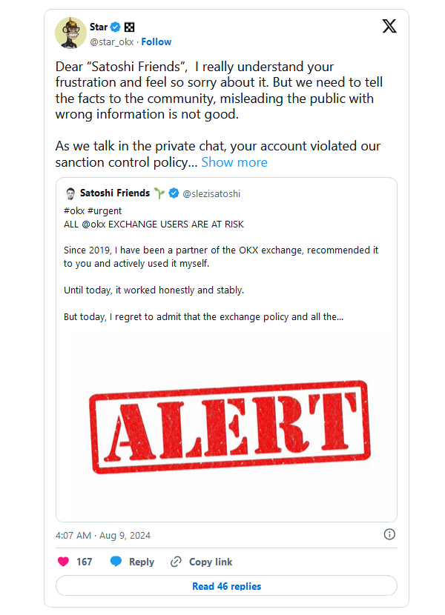Click the X logo in the top corner
The height and width of the screenshot is (615, 445).
(x=389, y=27)
